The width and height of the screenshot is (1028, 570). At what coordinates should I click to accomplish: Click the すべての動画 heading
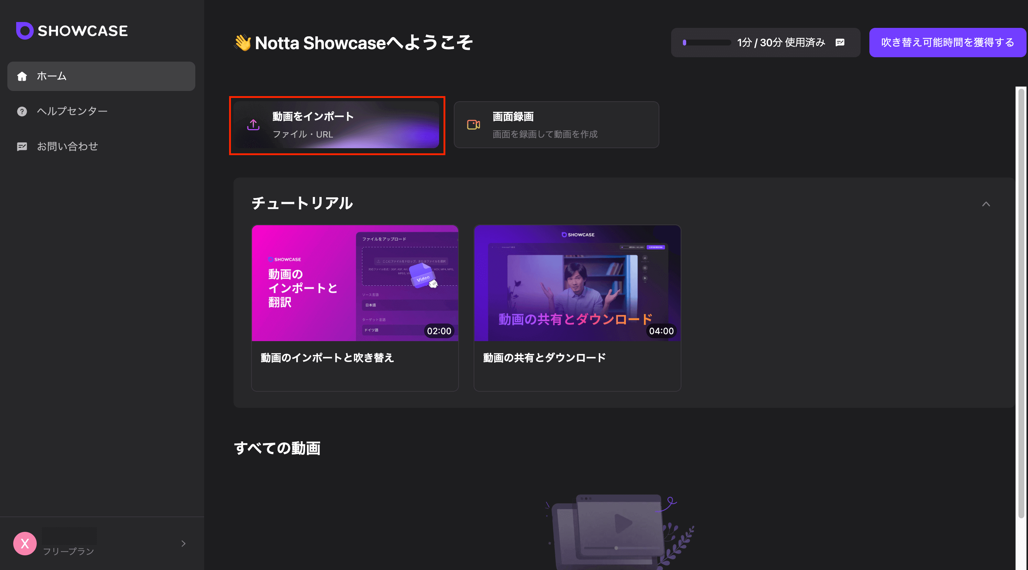[277, 448]
